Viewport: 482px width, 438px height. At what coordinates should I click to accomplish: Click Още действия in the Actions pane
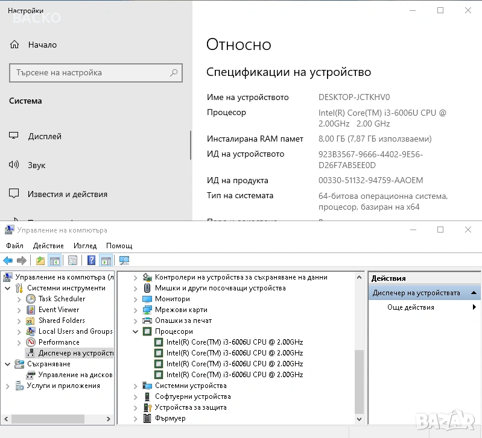click(x=410, y=307)
